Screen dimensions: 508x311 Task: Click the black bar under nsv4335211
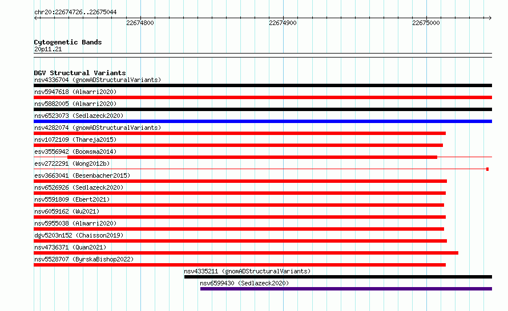coord(338,277)
